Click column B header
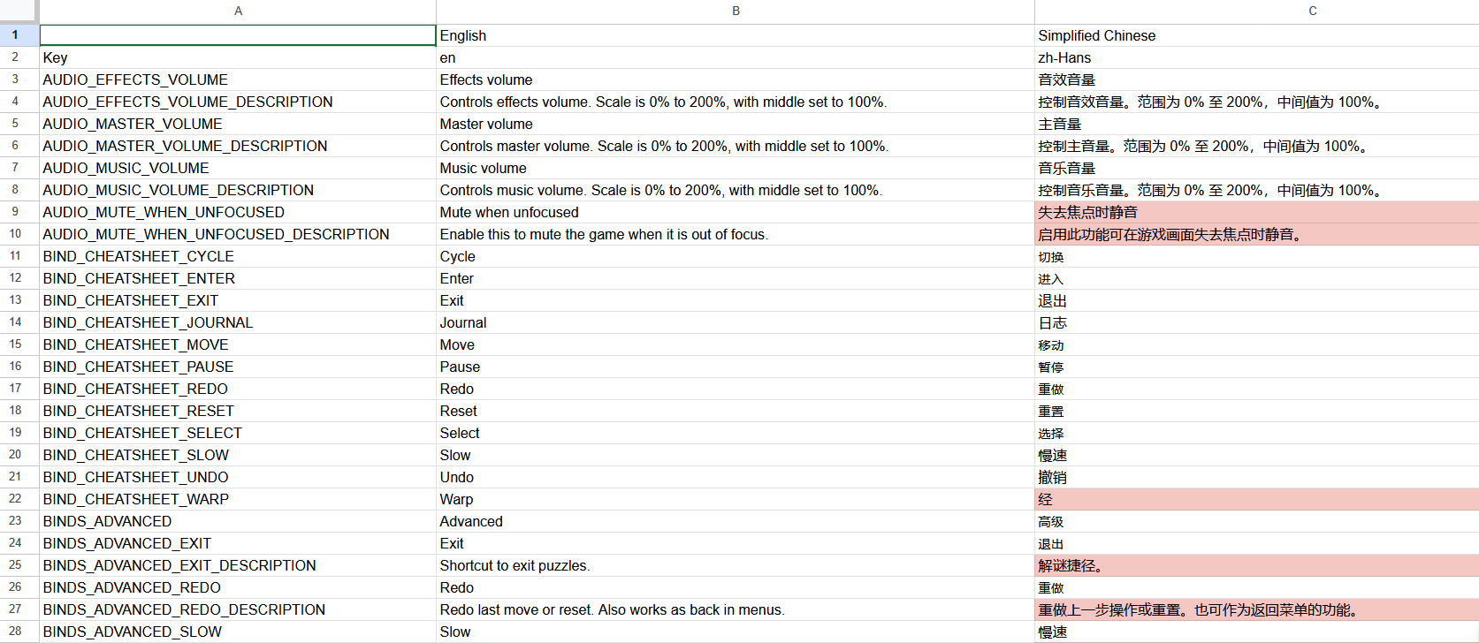The height and width of the screenshot is (643, 1479). (735, 11)
